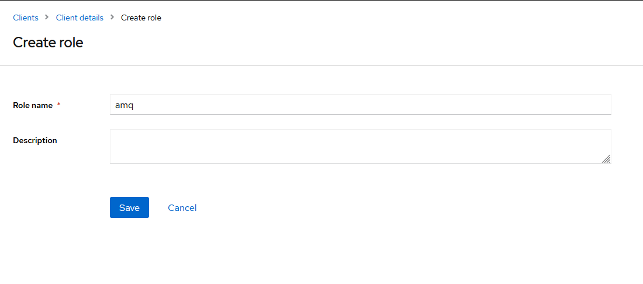643x284 pixels.
Task: Go back to the Clients breadcrumb
Action: pos(26,18)
